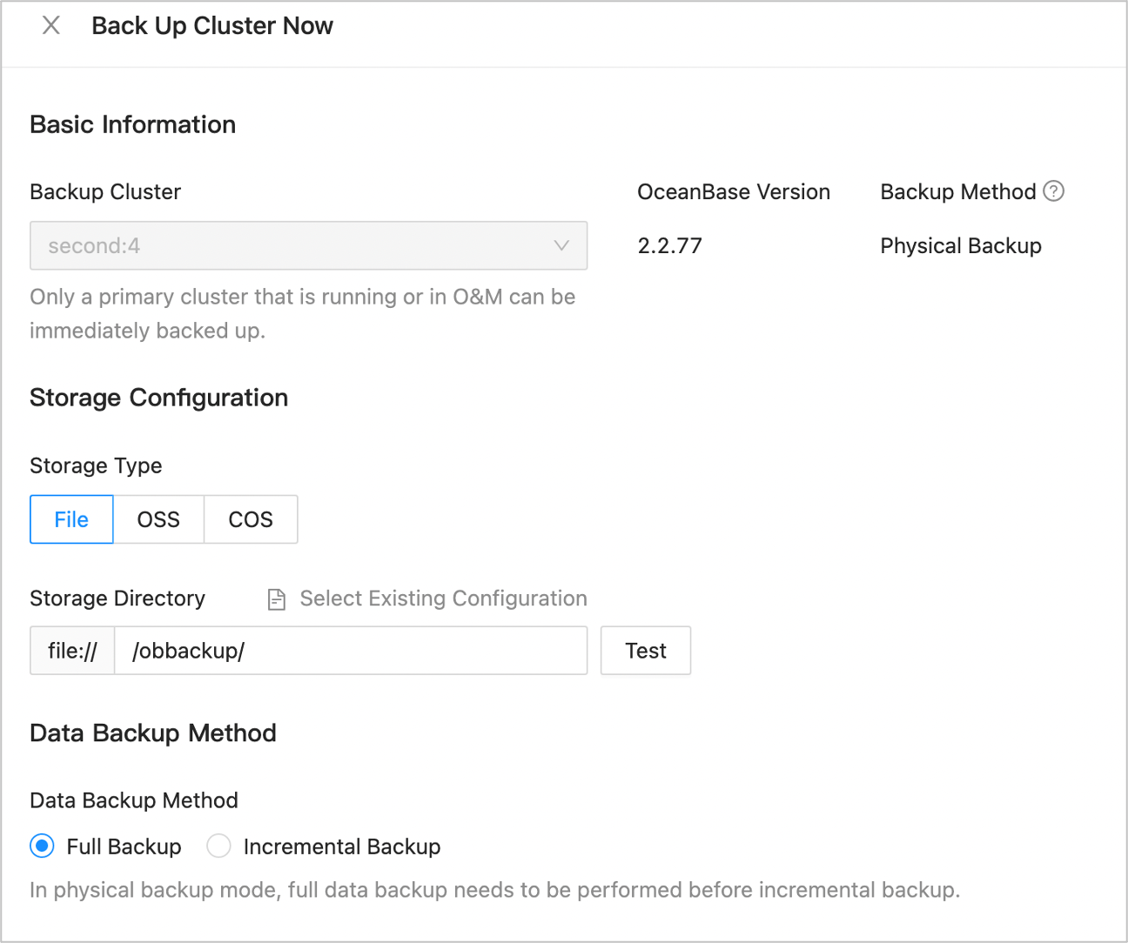Click the file:// prefix addon
The height and width of the screenshot is (943, 1128).
[72, 651]
